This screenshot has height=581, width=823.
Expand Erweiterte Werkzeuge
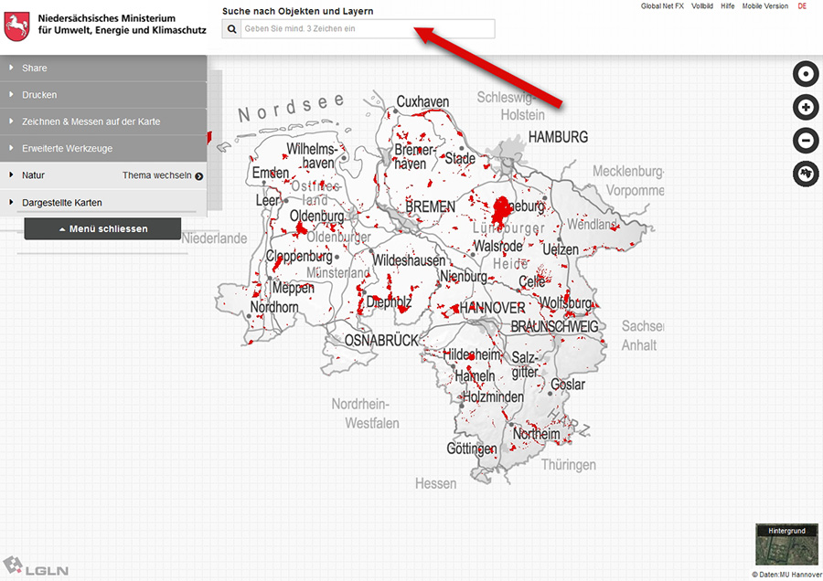tap(67, 148)
